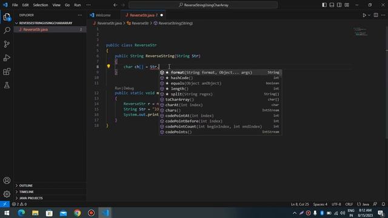The width and height of the screenshot is (388, 218).
Task: Change indentation via Spaces: 4
Action: pos(320,205)
